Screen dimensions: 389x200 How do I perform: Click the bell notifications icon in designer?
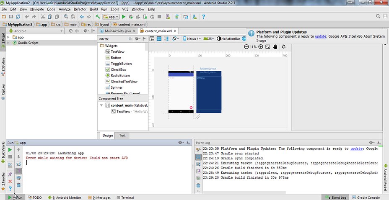point(283,46)
